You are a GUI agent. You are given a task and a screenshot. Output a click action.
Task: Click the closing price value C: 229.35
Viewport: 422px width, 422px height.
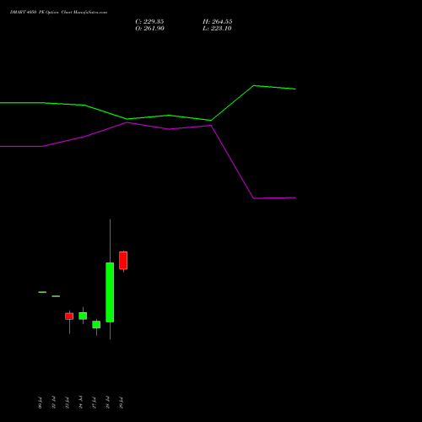pyautogui.click(x=149, y=22)
